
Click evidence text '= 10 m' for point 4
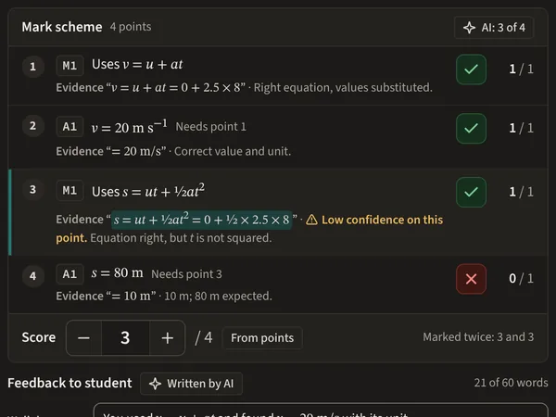coord(133,297)
